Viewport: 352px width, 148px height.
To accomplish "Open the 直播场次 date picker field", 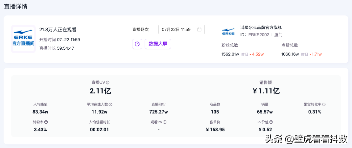I will 181,29.
